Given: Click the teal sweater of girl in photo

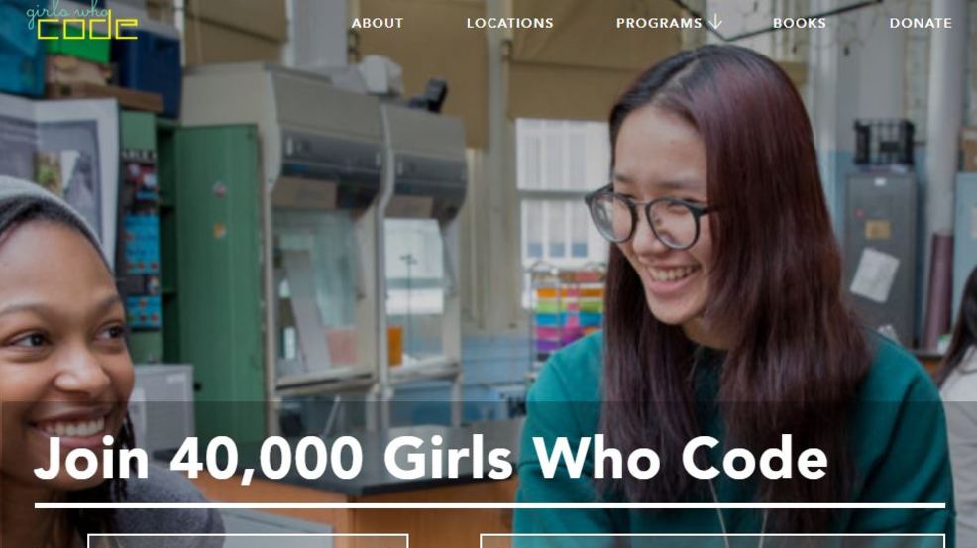Looking at the screenshot, I should point(735,436).
